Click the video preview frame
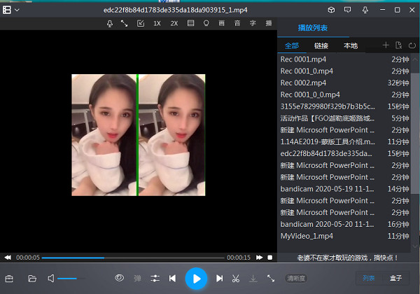Image resolution: width=420 pixels, height=294 pixels. 139,135
